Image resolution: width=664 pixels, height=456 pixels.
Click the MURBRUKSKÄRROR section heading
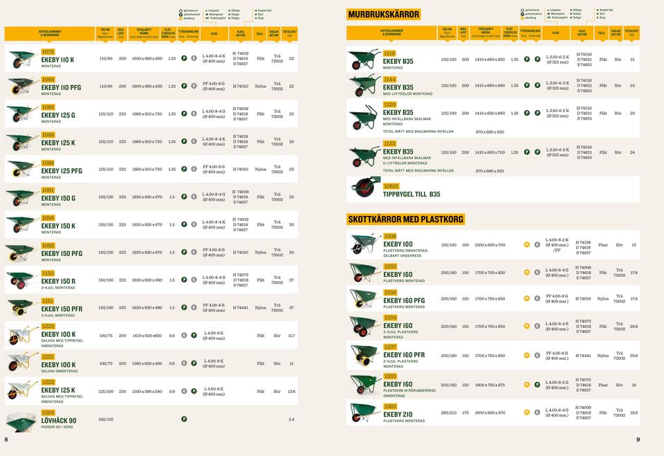384,15
